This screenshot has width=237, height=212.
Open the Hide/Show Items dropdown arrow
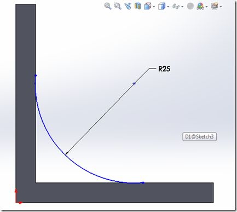pos(182,7)
